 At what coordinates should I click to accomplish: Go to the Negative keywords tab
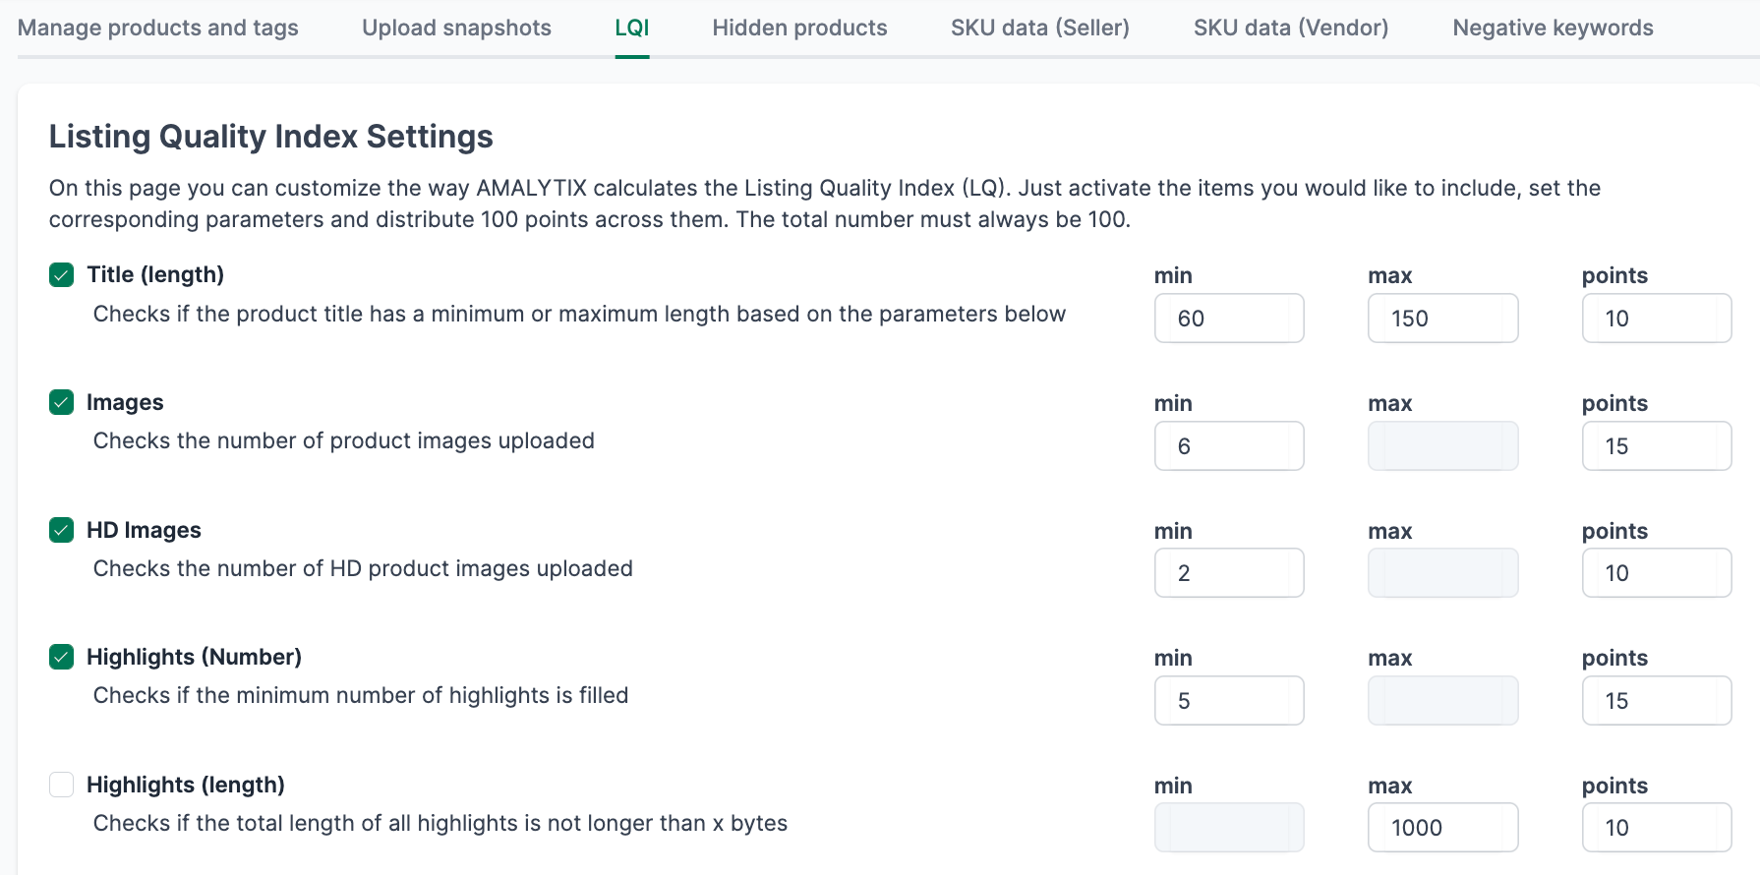tap(1552, 28)
